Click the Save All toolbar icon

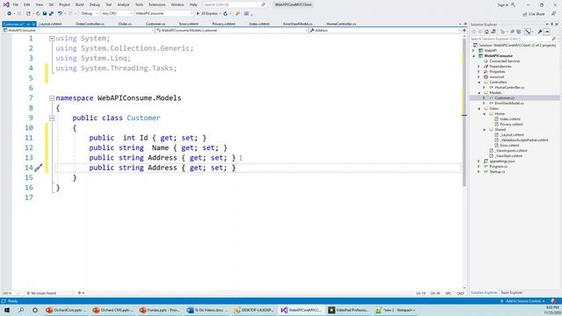51,14
